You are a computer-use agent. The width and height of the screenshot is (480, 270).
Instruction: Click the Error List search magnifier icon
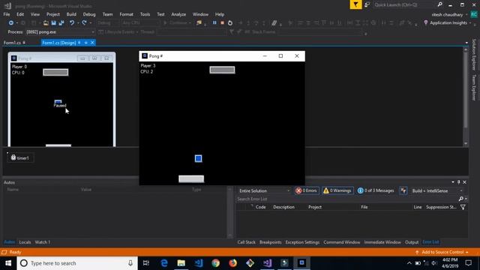461,199
